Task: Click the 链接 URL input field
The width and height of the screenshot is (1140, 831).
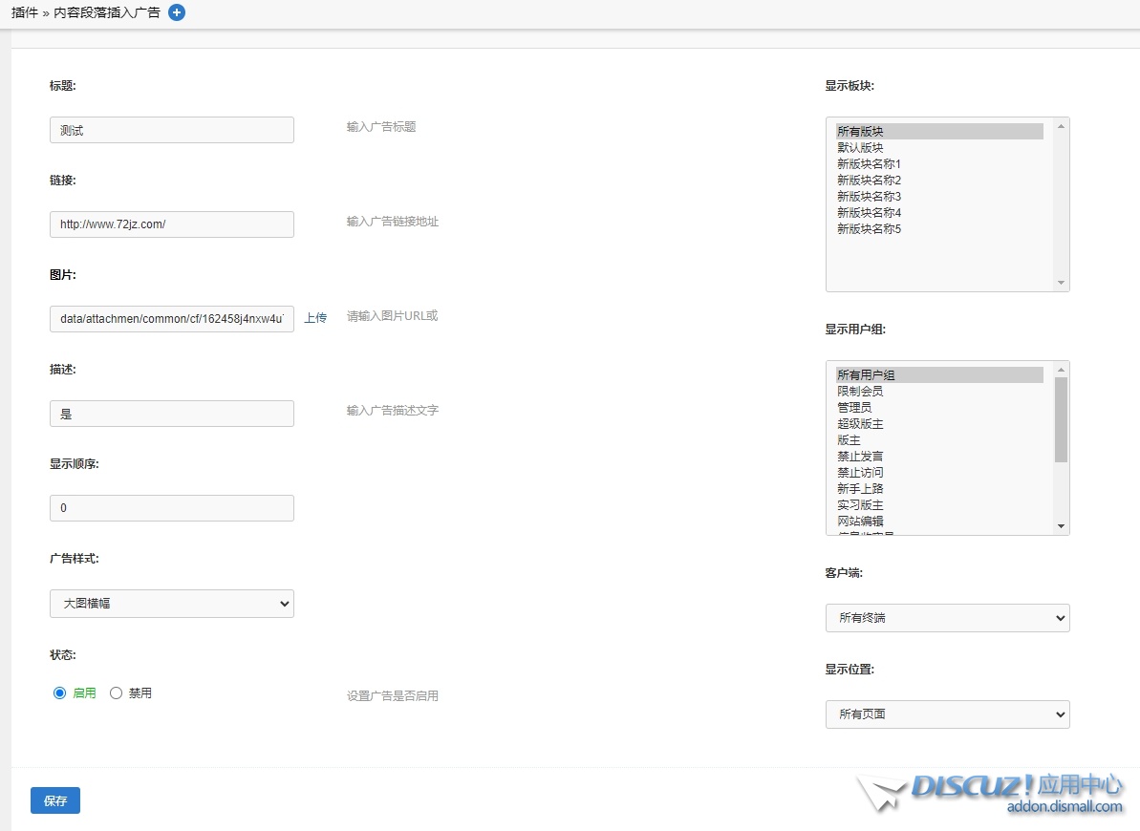Action: click(x=172, y=224)
